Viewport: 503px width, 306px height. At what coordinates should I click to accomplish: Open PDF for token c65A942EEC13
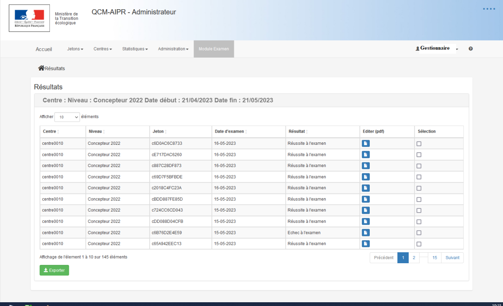(x=366, y=244)
